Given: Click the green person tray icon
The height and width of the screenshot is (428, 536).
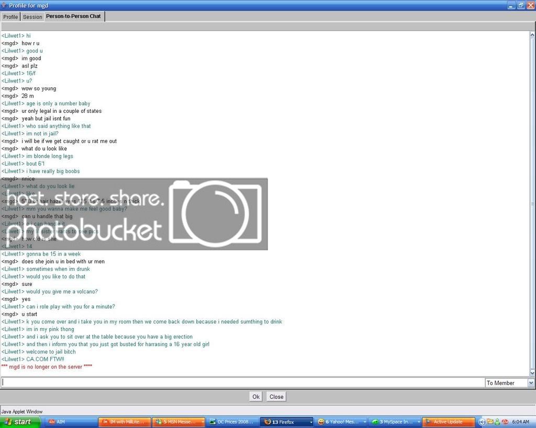Looking at the screenshot, I should click(497, 422).
